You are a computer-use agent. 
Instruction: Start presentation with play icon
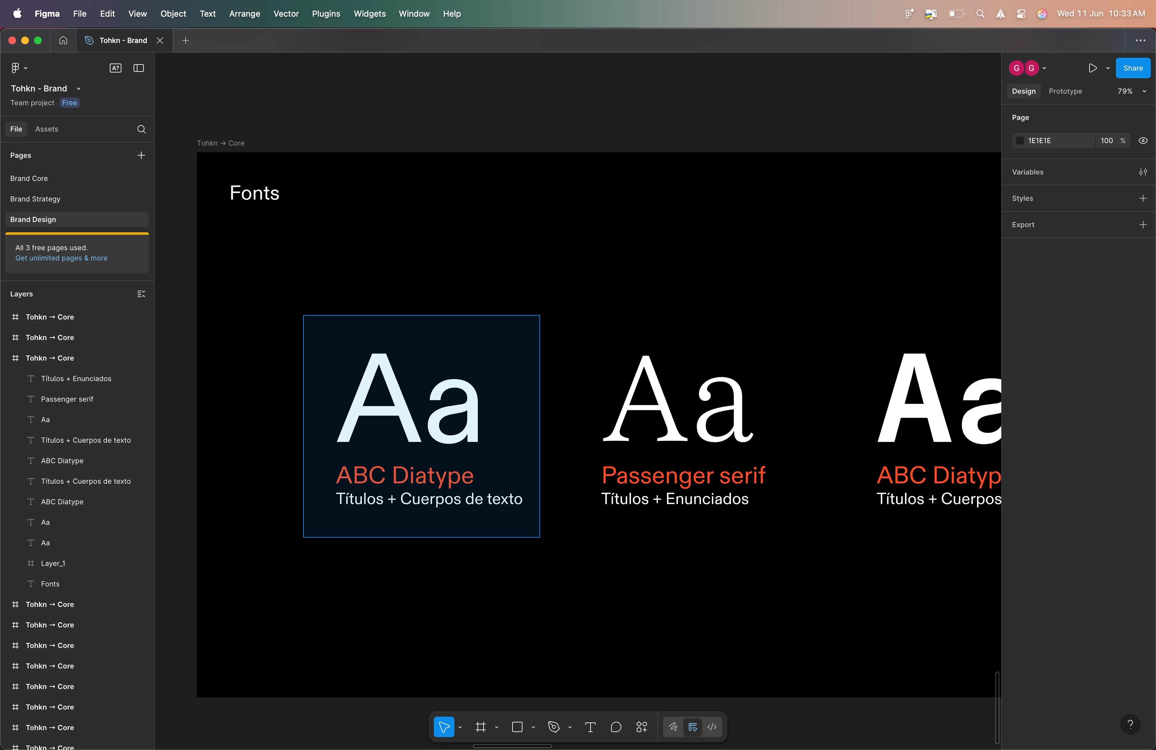pos(1093,68)
